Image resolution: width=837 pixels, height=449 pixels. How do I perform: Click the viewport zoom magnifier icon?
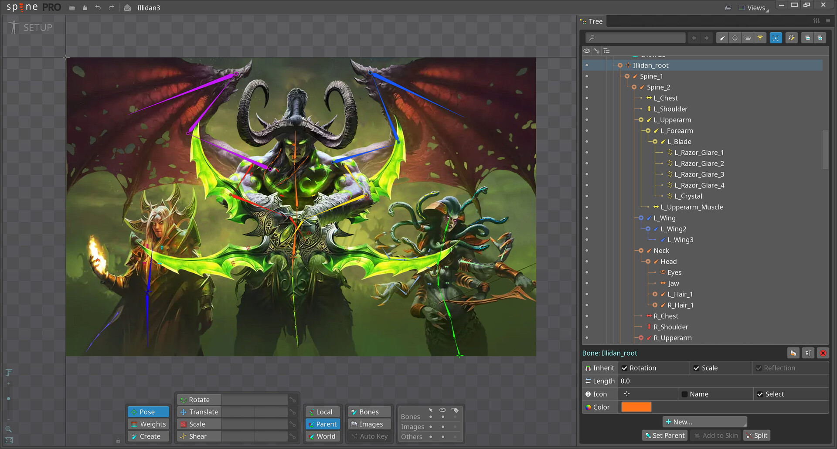click(x=8, y=429)
